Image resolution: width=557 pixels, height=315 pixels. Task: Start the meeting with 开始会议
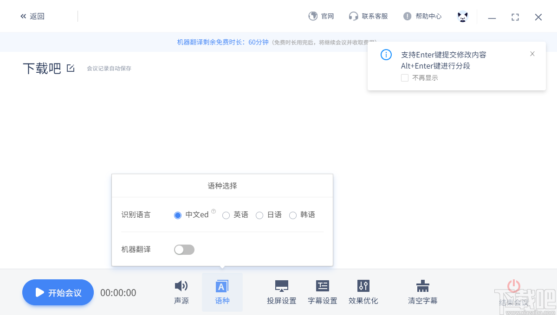58,292
